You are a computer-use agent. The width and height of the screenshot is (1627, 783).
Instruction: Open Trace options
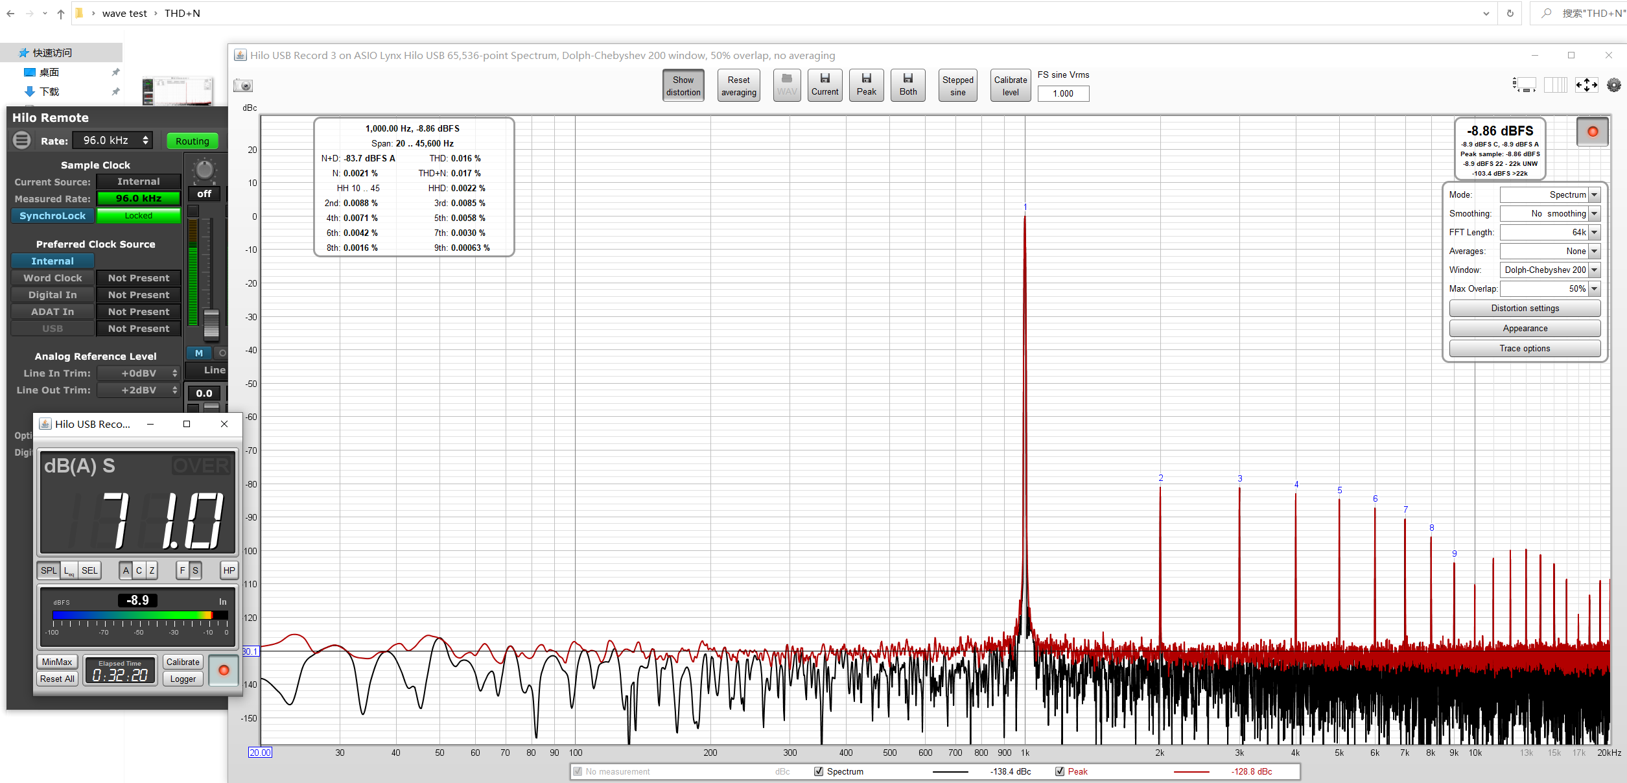1525,348
